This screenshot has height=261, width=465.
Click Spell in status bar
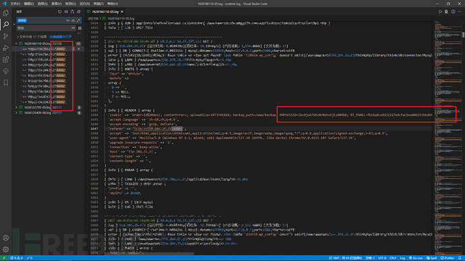coord(431,258)
